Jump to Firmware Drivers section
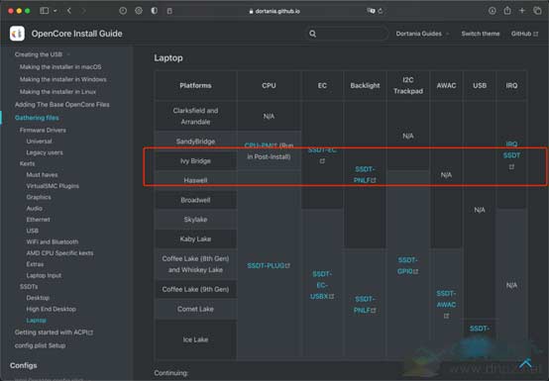549x381 pixels. pyautogui.click(x=43, y=130)
